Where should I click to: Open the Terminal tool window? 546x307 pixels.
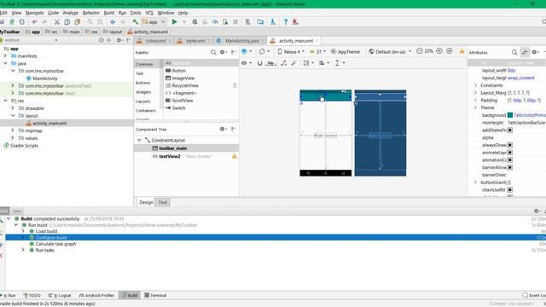pyautogui.click(x=155, y=295)
